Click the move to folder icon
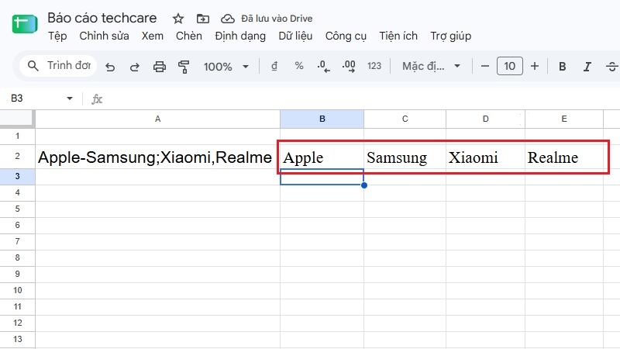Screen dimensions: 620x349 (203, 18)
